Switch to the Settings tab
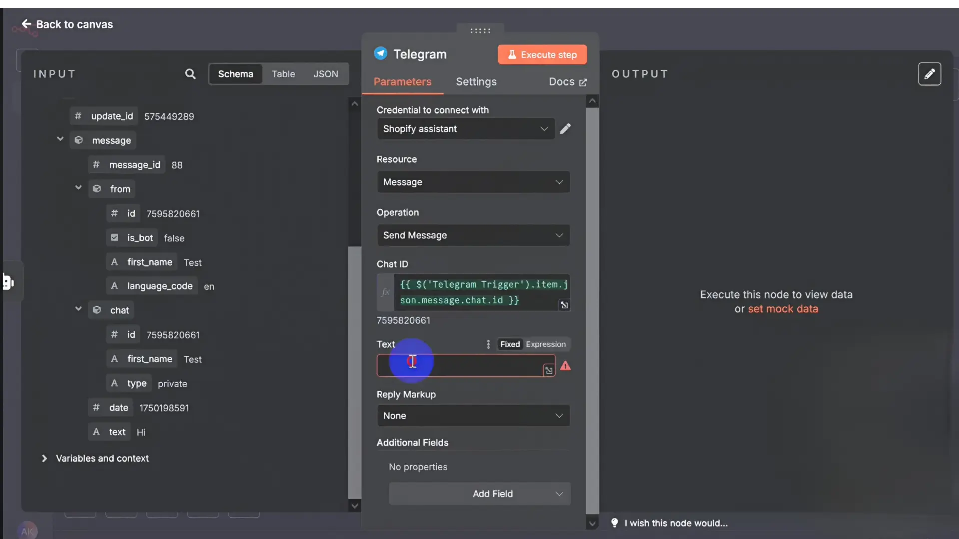Screen dimensions: 959x539 [476, 82]
